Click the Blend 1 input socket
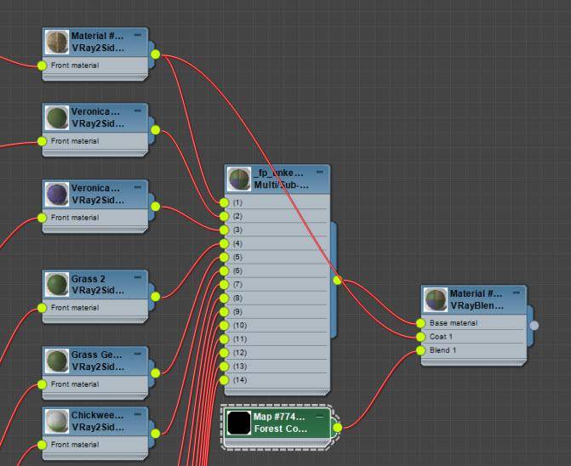 click(420, 350)
